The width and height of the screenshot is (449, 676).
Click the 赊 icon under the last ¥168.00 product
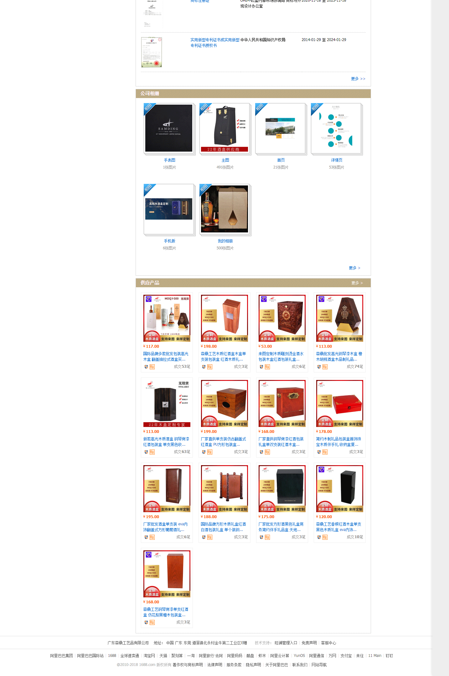tap(152, 622)
